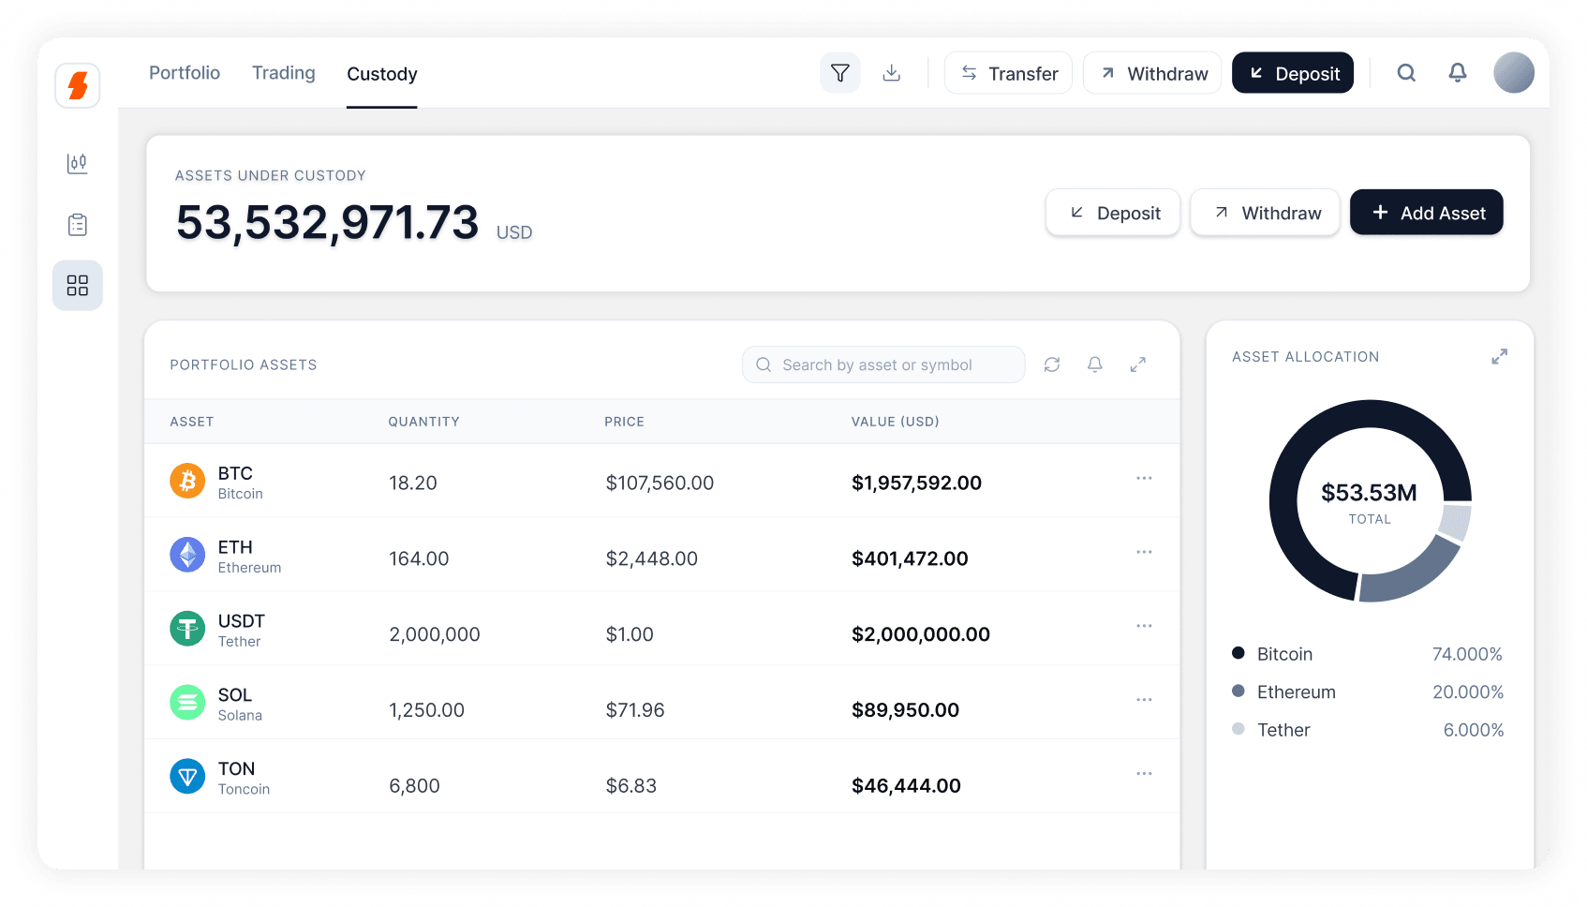Image resolution: width=1587 pixels, height=907 pixels.
Task: Sort by the QUANTITY column header
Action: point(424,422)
